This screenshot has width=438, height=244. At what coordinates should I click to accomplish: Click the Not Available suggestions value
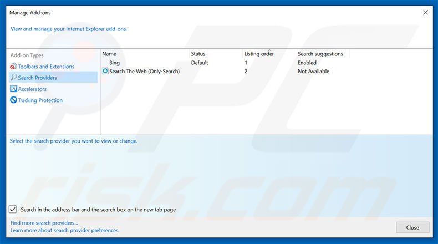pyautogui.click(x=313, y=72)
